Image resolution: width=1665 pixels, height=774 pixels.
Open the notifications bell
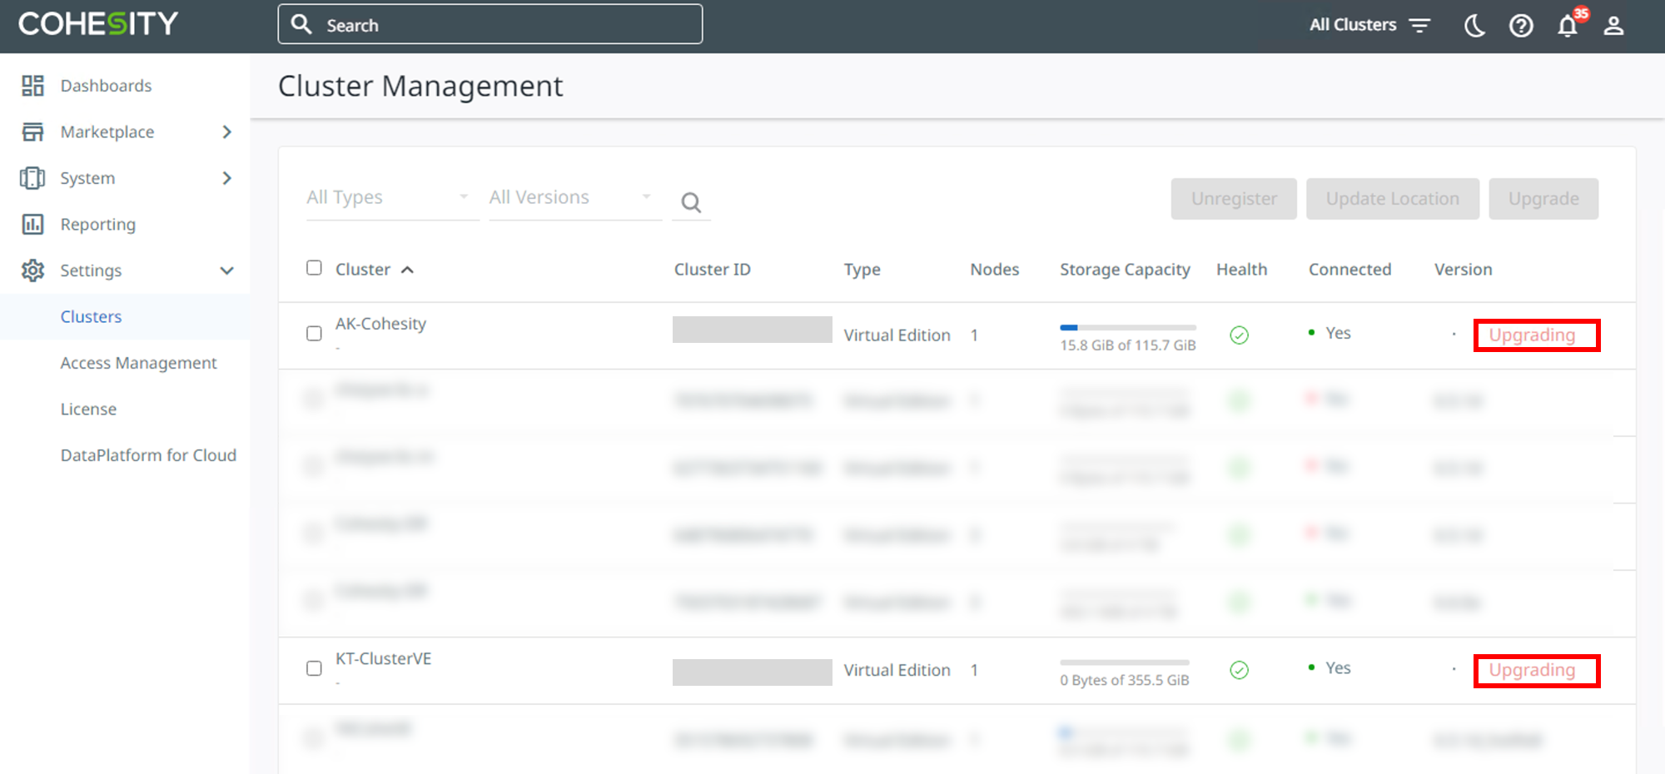pyautogui.click(x=1568, y=26)
